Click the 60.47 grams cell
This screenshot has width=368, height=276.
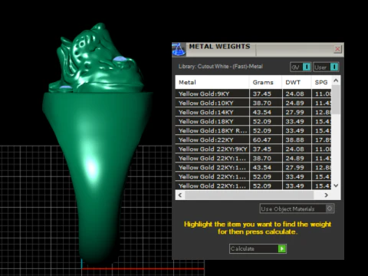(265, 140)
